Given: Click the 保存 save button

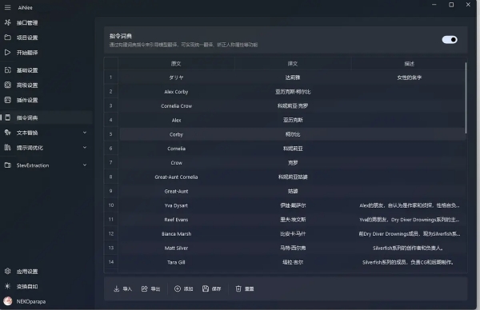Looking at the screenshot, I should tap(211, 289).
